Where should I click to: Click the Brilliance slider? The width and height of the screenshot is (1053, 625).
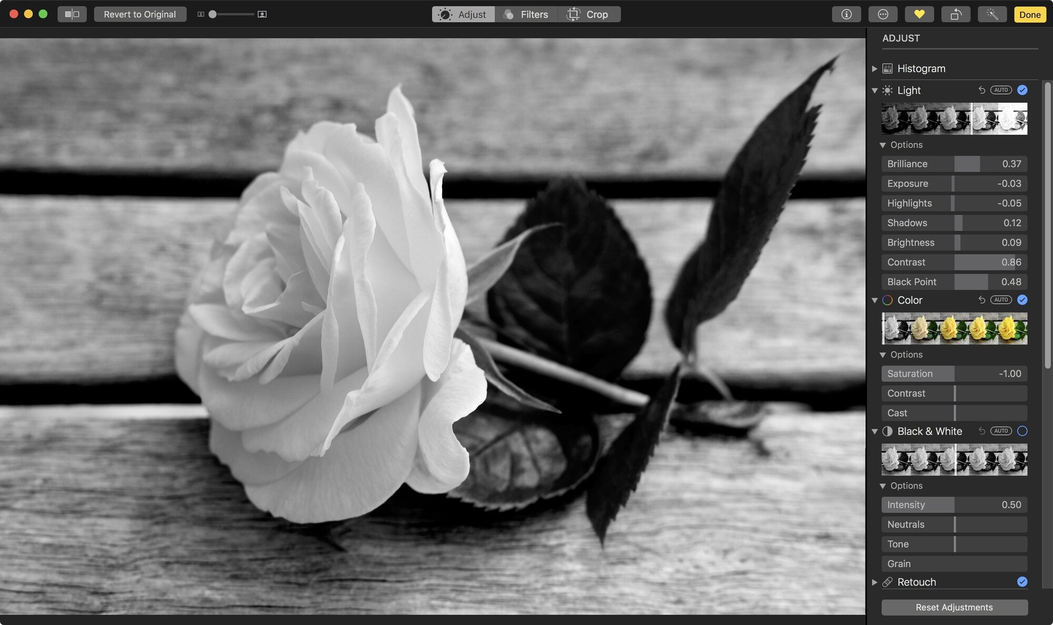954,164
